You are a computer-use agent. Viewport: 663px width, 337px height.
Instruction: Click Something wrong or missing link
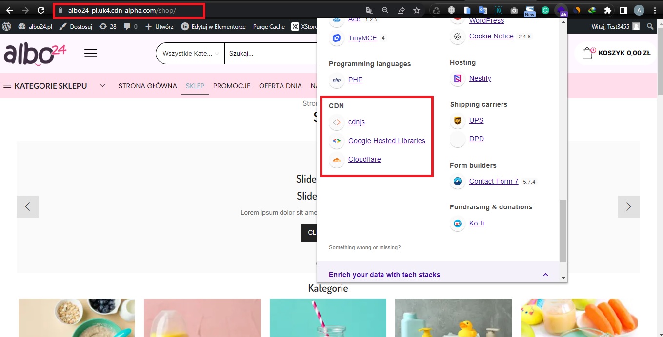(x=364, y=247)
